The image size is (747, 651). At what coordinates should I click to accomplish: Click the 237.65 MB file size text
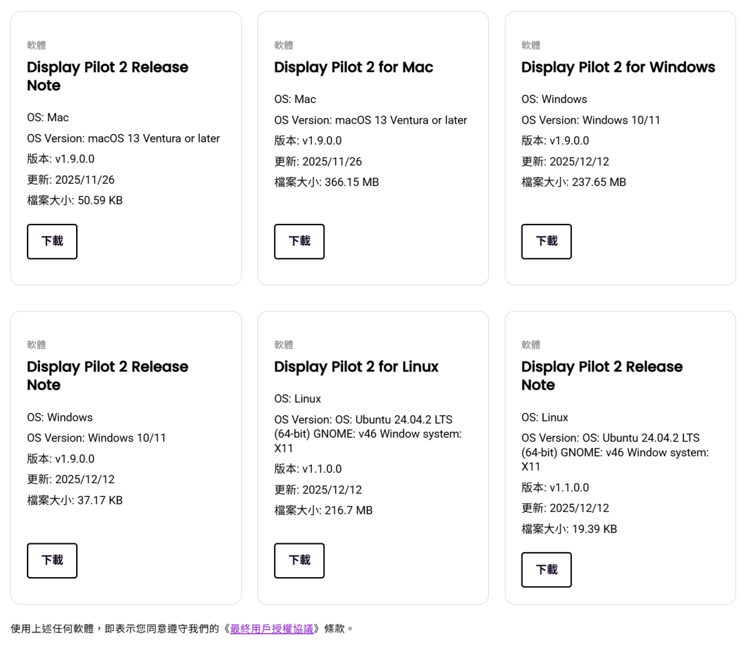tap(573, 182)
